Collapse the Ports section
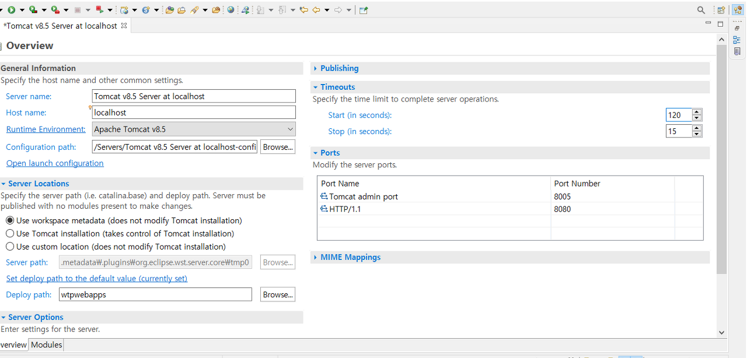747x358 pixels. [316, 153]
